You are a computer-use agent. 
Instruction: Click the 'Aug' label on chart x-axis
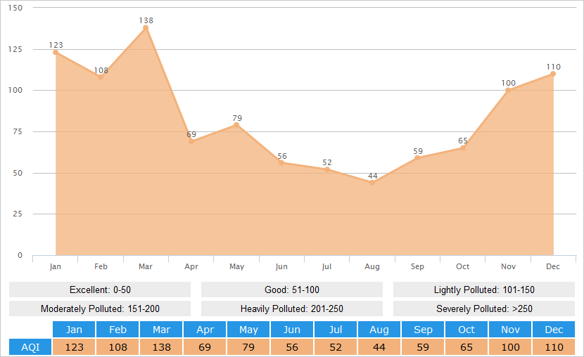tap(372, 266)
